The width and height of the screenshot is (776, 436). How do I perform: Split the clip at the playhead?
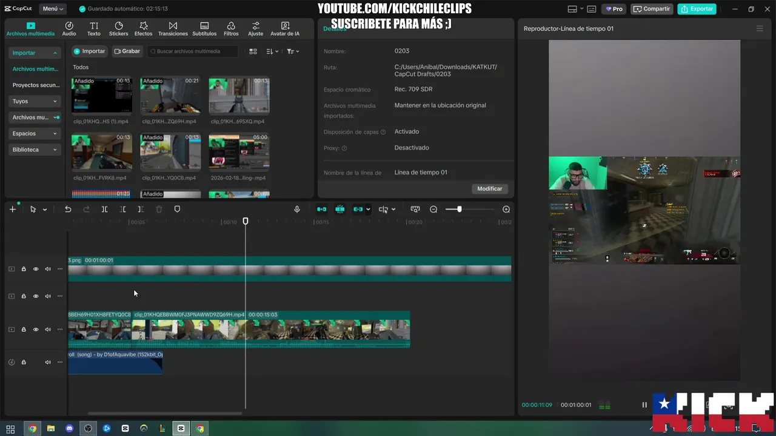[104, 210]
